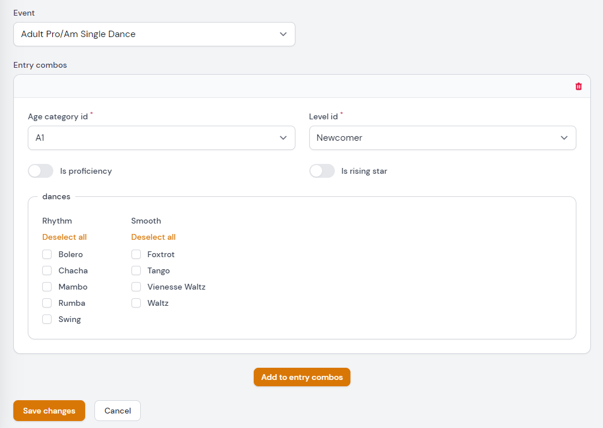
Task: Enable the Is proficiency toggle
Action: (x=41, y=171)
